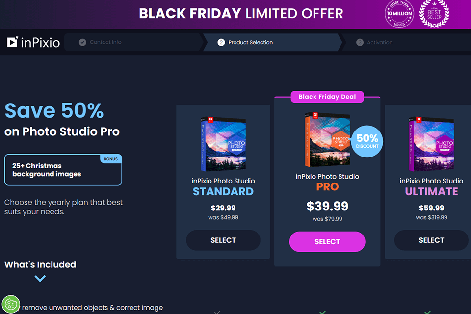Switch to the Activation step
Viewport: 471px width, 314px height.
[x=379, y=43]
